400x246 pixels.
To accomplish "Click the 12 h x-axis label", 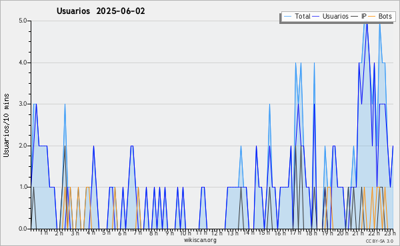I will pyautogui.click(x=217, y=233).
